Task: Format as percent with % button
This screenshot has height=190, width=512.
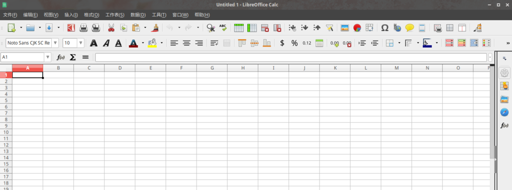Action: coord(294,43)
